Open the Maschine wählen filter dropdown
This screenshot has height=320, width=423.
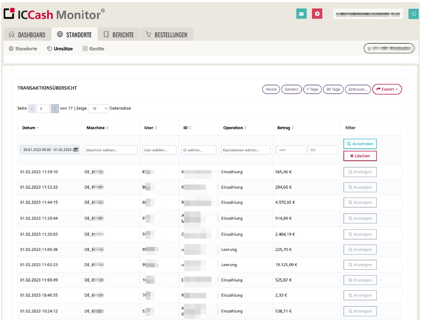(111, 150)
